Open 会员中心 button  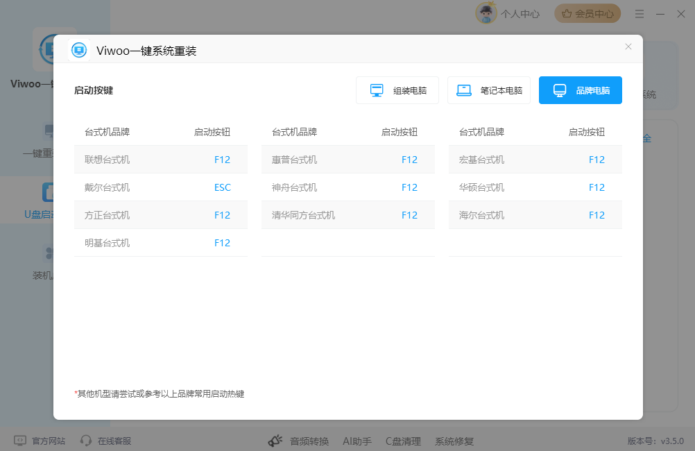(587, 14)
